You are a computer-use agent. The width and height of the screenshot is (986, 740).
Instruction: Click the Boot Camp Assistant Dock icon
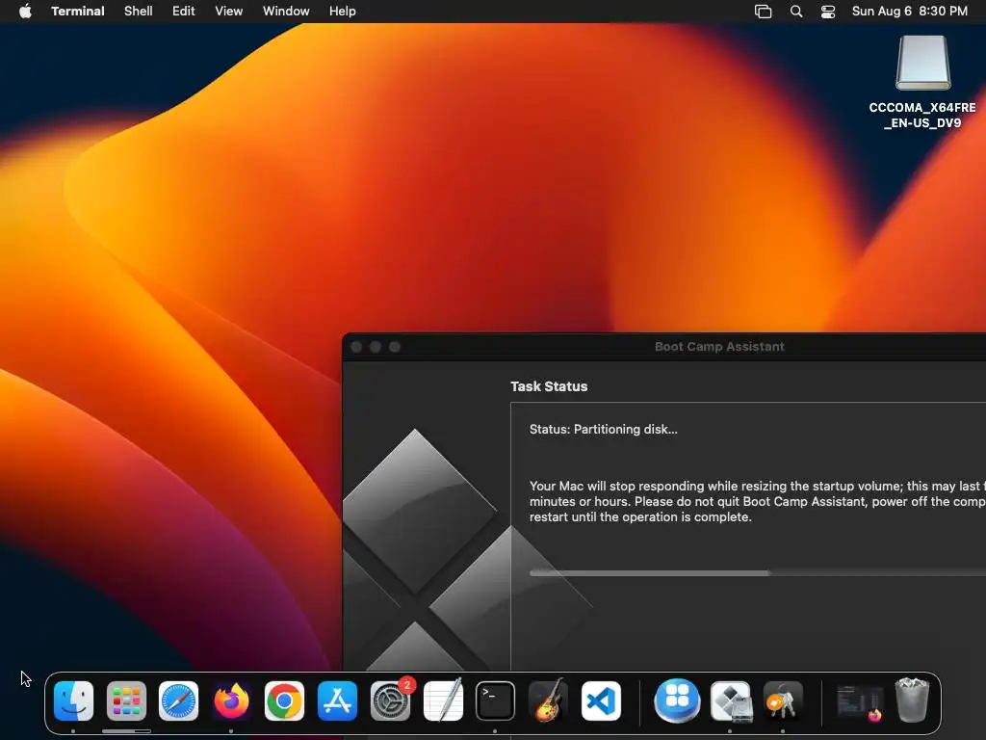731,700
